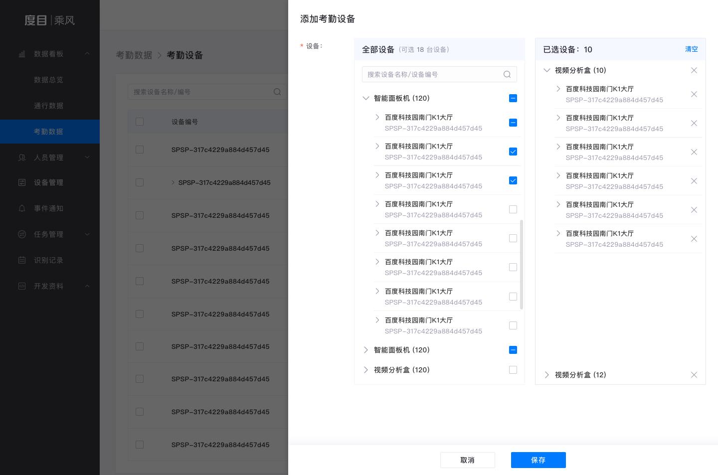Click the 设备编号 column header

coord(184,122)
